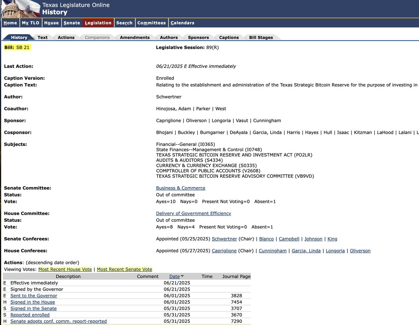Click journal page 7454
419x325 pixels.
[236, 302]
